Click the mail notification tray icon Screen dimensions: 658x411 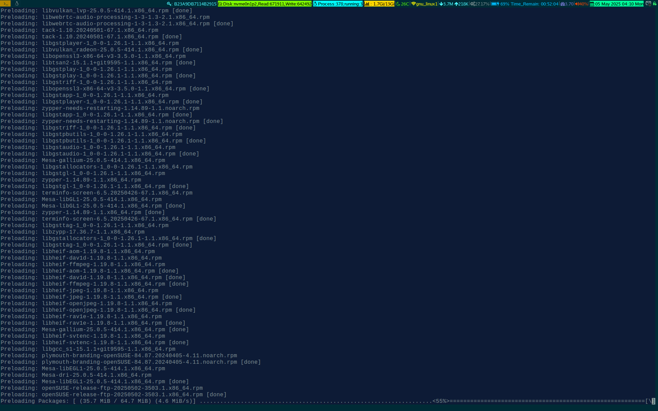pos(648,3)
